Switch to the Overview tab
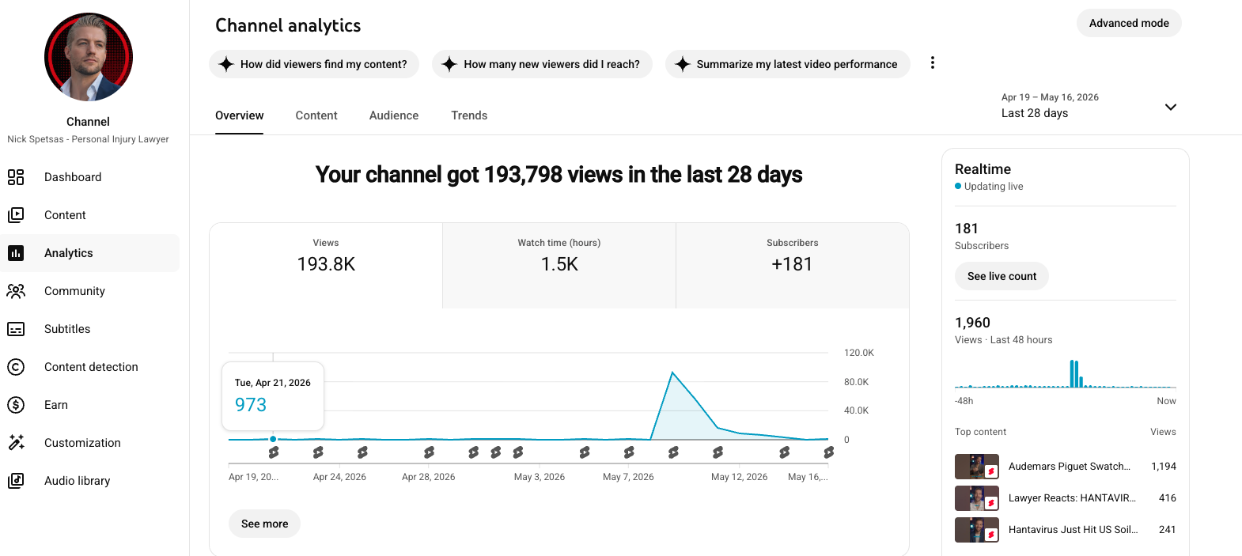Viewport: 1242px width, 556px height. point(240,115)
